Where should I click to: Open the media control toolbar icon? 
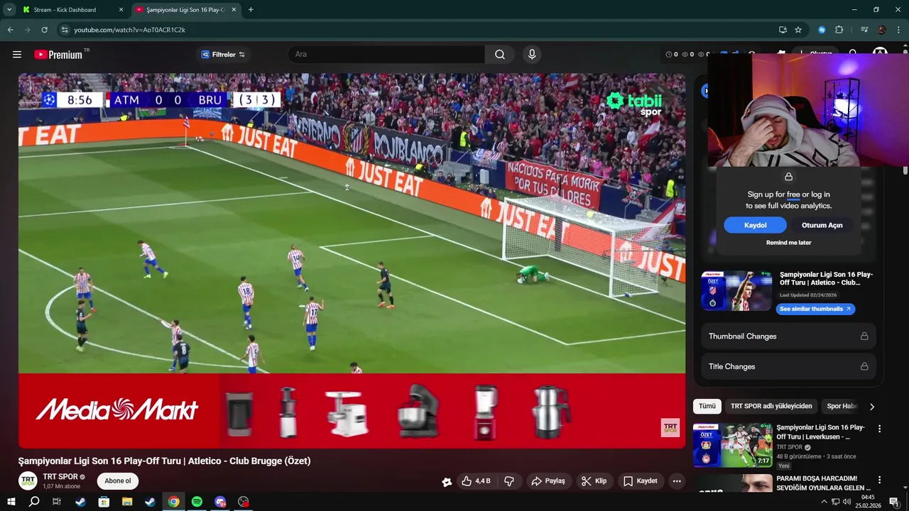[x=864, y=30]
